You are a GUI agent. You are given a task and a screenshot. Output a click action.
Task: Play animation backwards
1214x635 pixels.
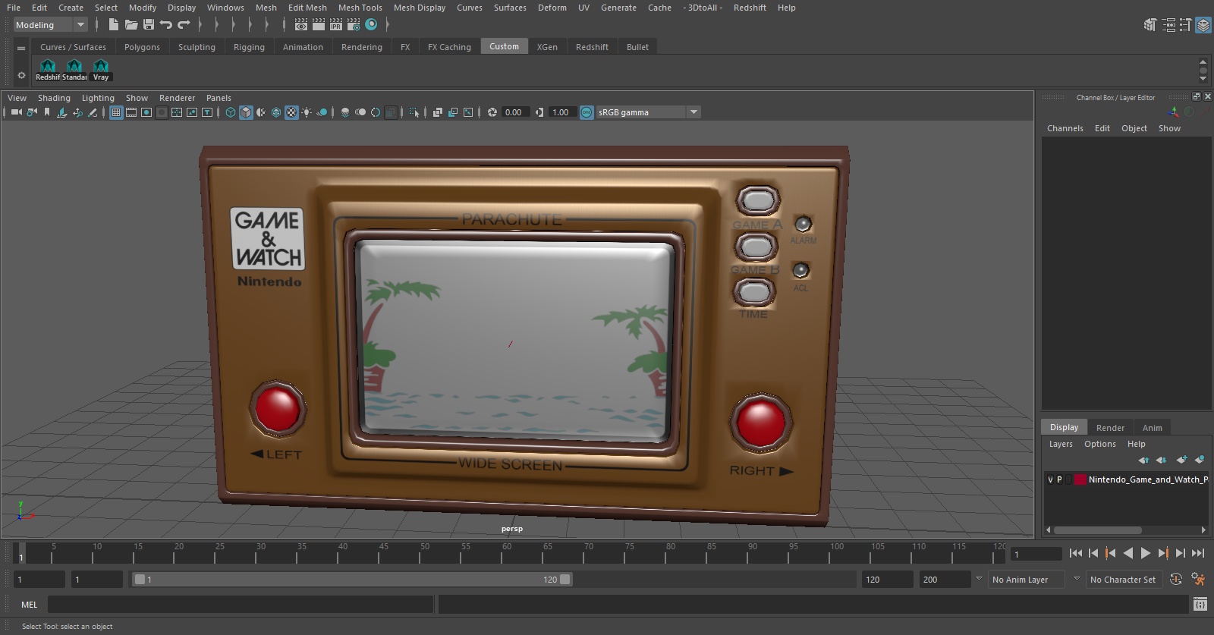click(1128, 554)
